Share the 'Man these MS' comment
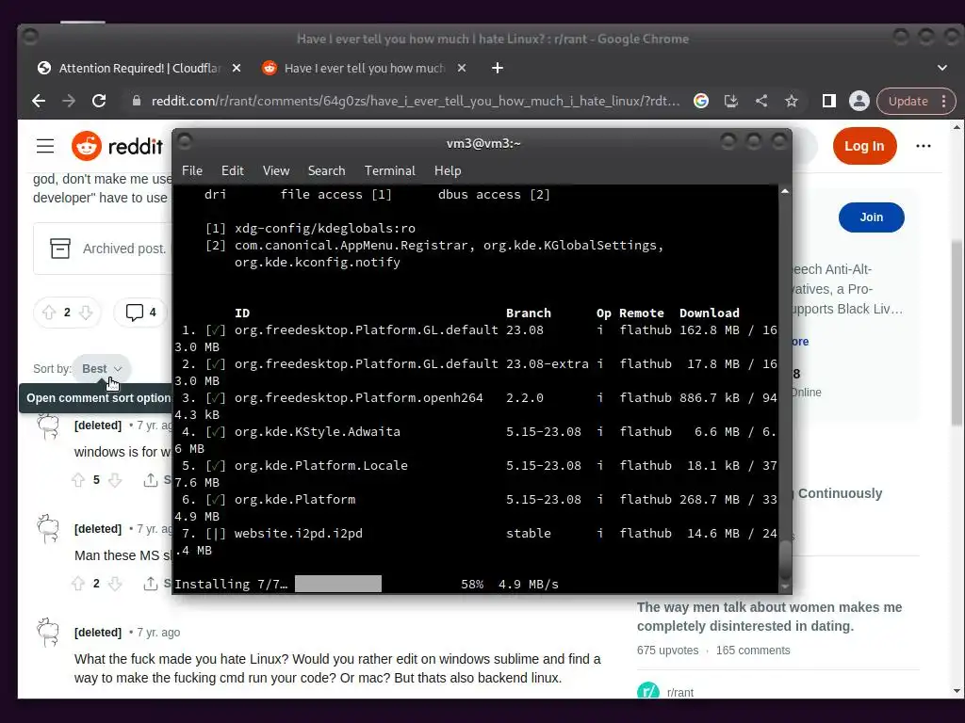The width and height of the screenshot is (965, 723). click(156, 584)
